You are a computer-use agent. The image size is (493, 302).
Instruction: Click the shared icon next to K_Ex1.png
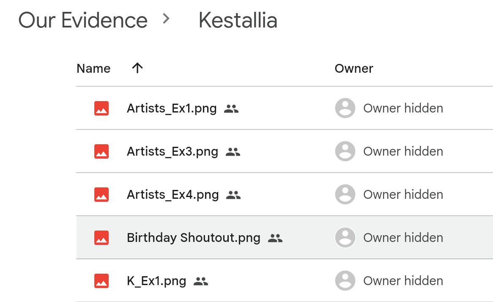[201, 281]
